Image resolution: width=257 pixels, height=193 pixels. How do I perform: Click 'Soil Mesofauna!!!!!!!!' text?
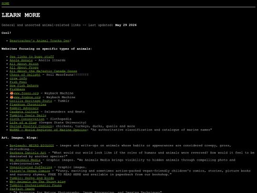(68, 75)
